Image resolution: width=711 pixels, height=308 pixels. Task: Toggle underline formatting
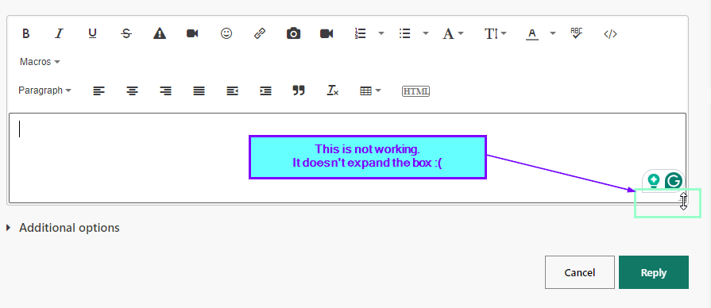[92, 33]
